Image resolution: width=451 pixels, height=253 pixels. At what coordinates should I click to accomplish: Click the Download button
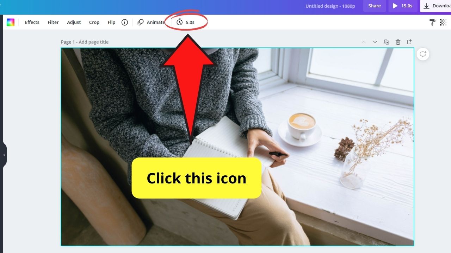click(x=436, y=6)
